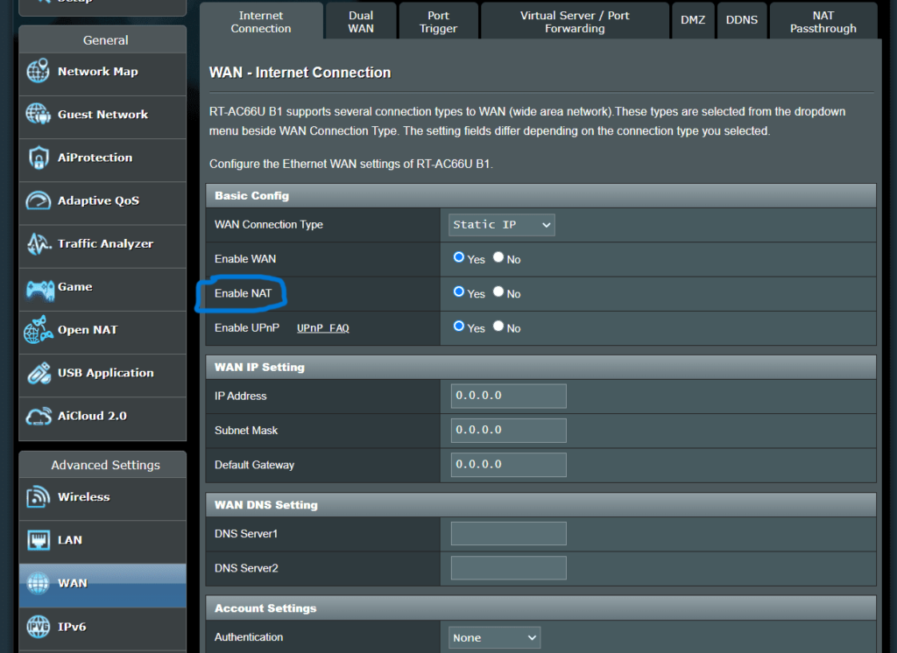Open Guest Network via its sidebar icon
897x653 pixels.
[39, 115]
